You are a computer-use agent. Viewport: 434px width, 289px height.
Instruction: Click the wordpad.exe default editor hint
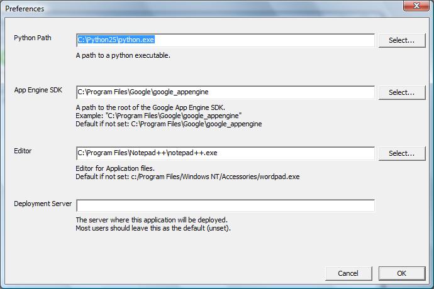point(187,177)
